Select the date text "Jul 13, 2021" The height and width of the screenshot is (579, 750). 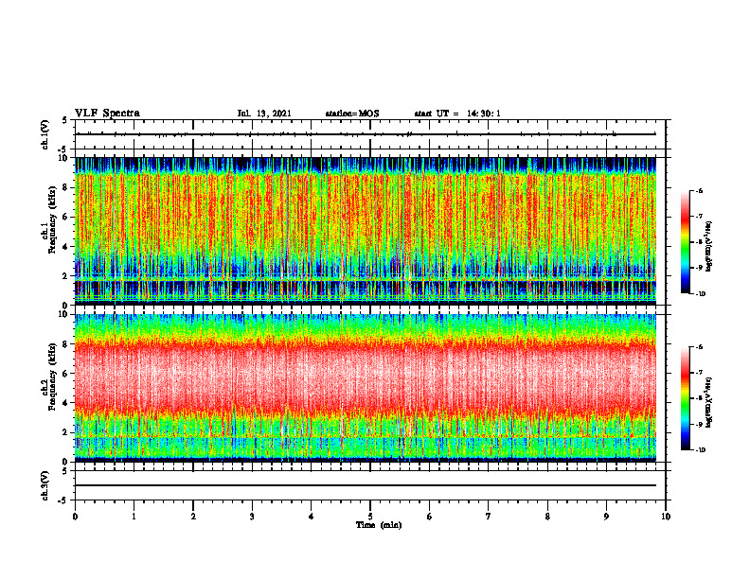(264, 114)
